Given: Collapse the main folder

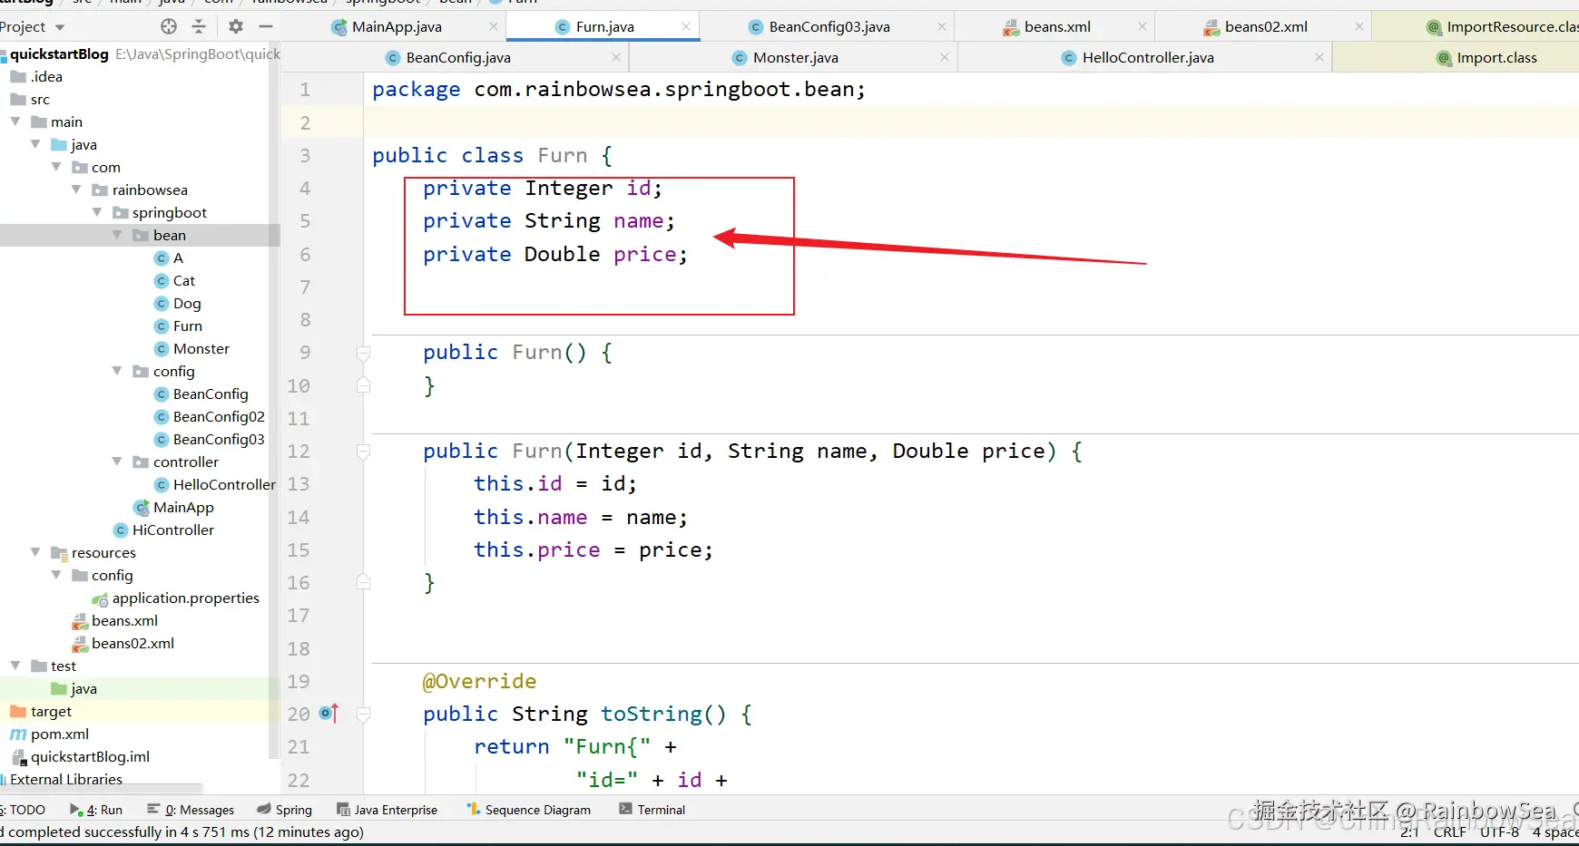Looking at the screenshot, I should pos(15,122).
